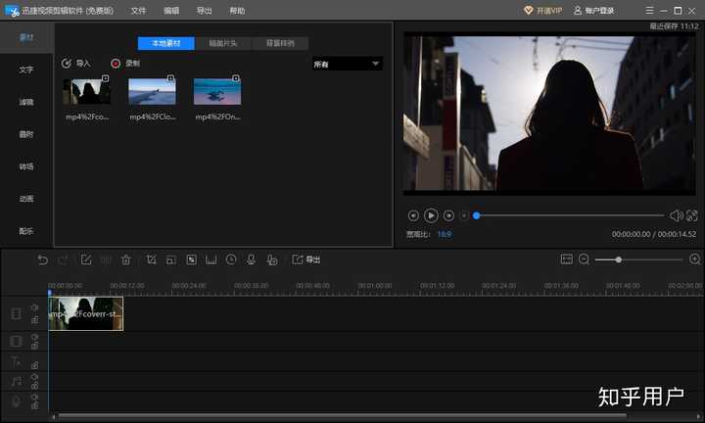
Task: Play the preview video
Action: point(431,215)
